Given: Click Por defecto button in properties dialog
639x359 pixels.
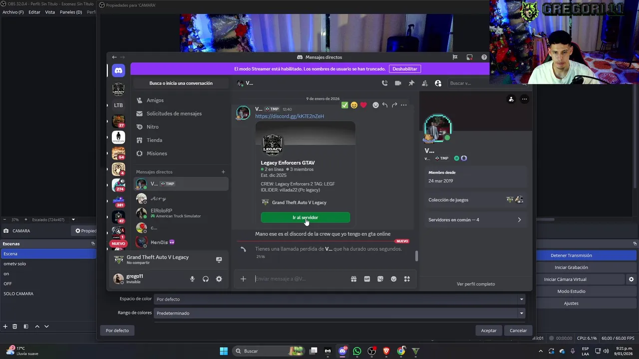Looking at the screenshot, I should tap(117, 331).
